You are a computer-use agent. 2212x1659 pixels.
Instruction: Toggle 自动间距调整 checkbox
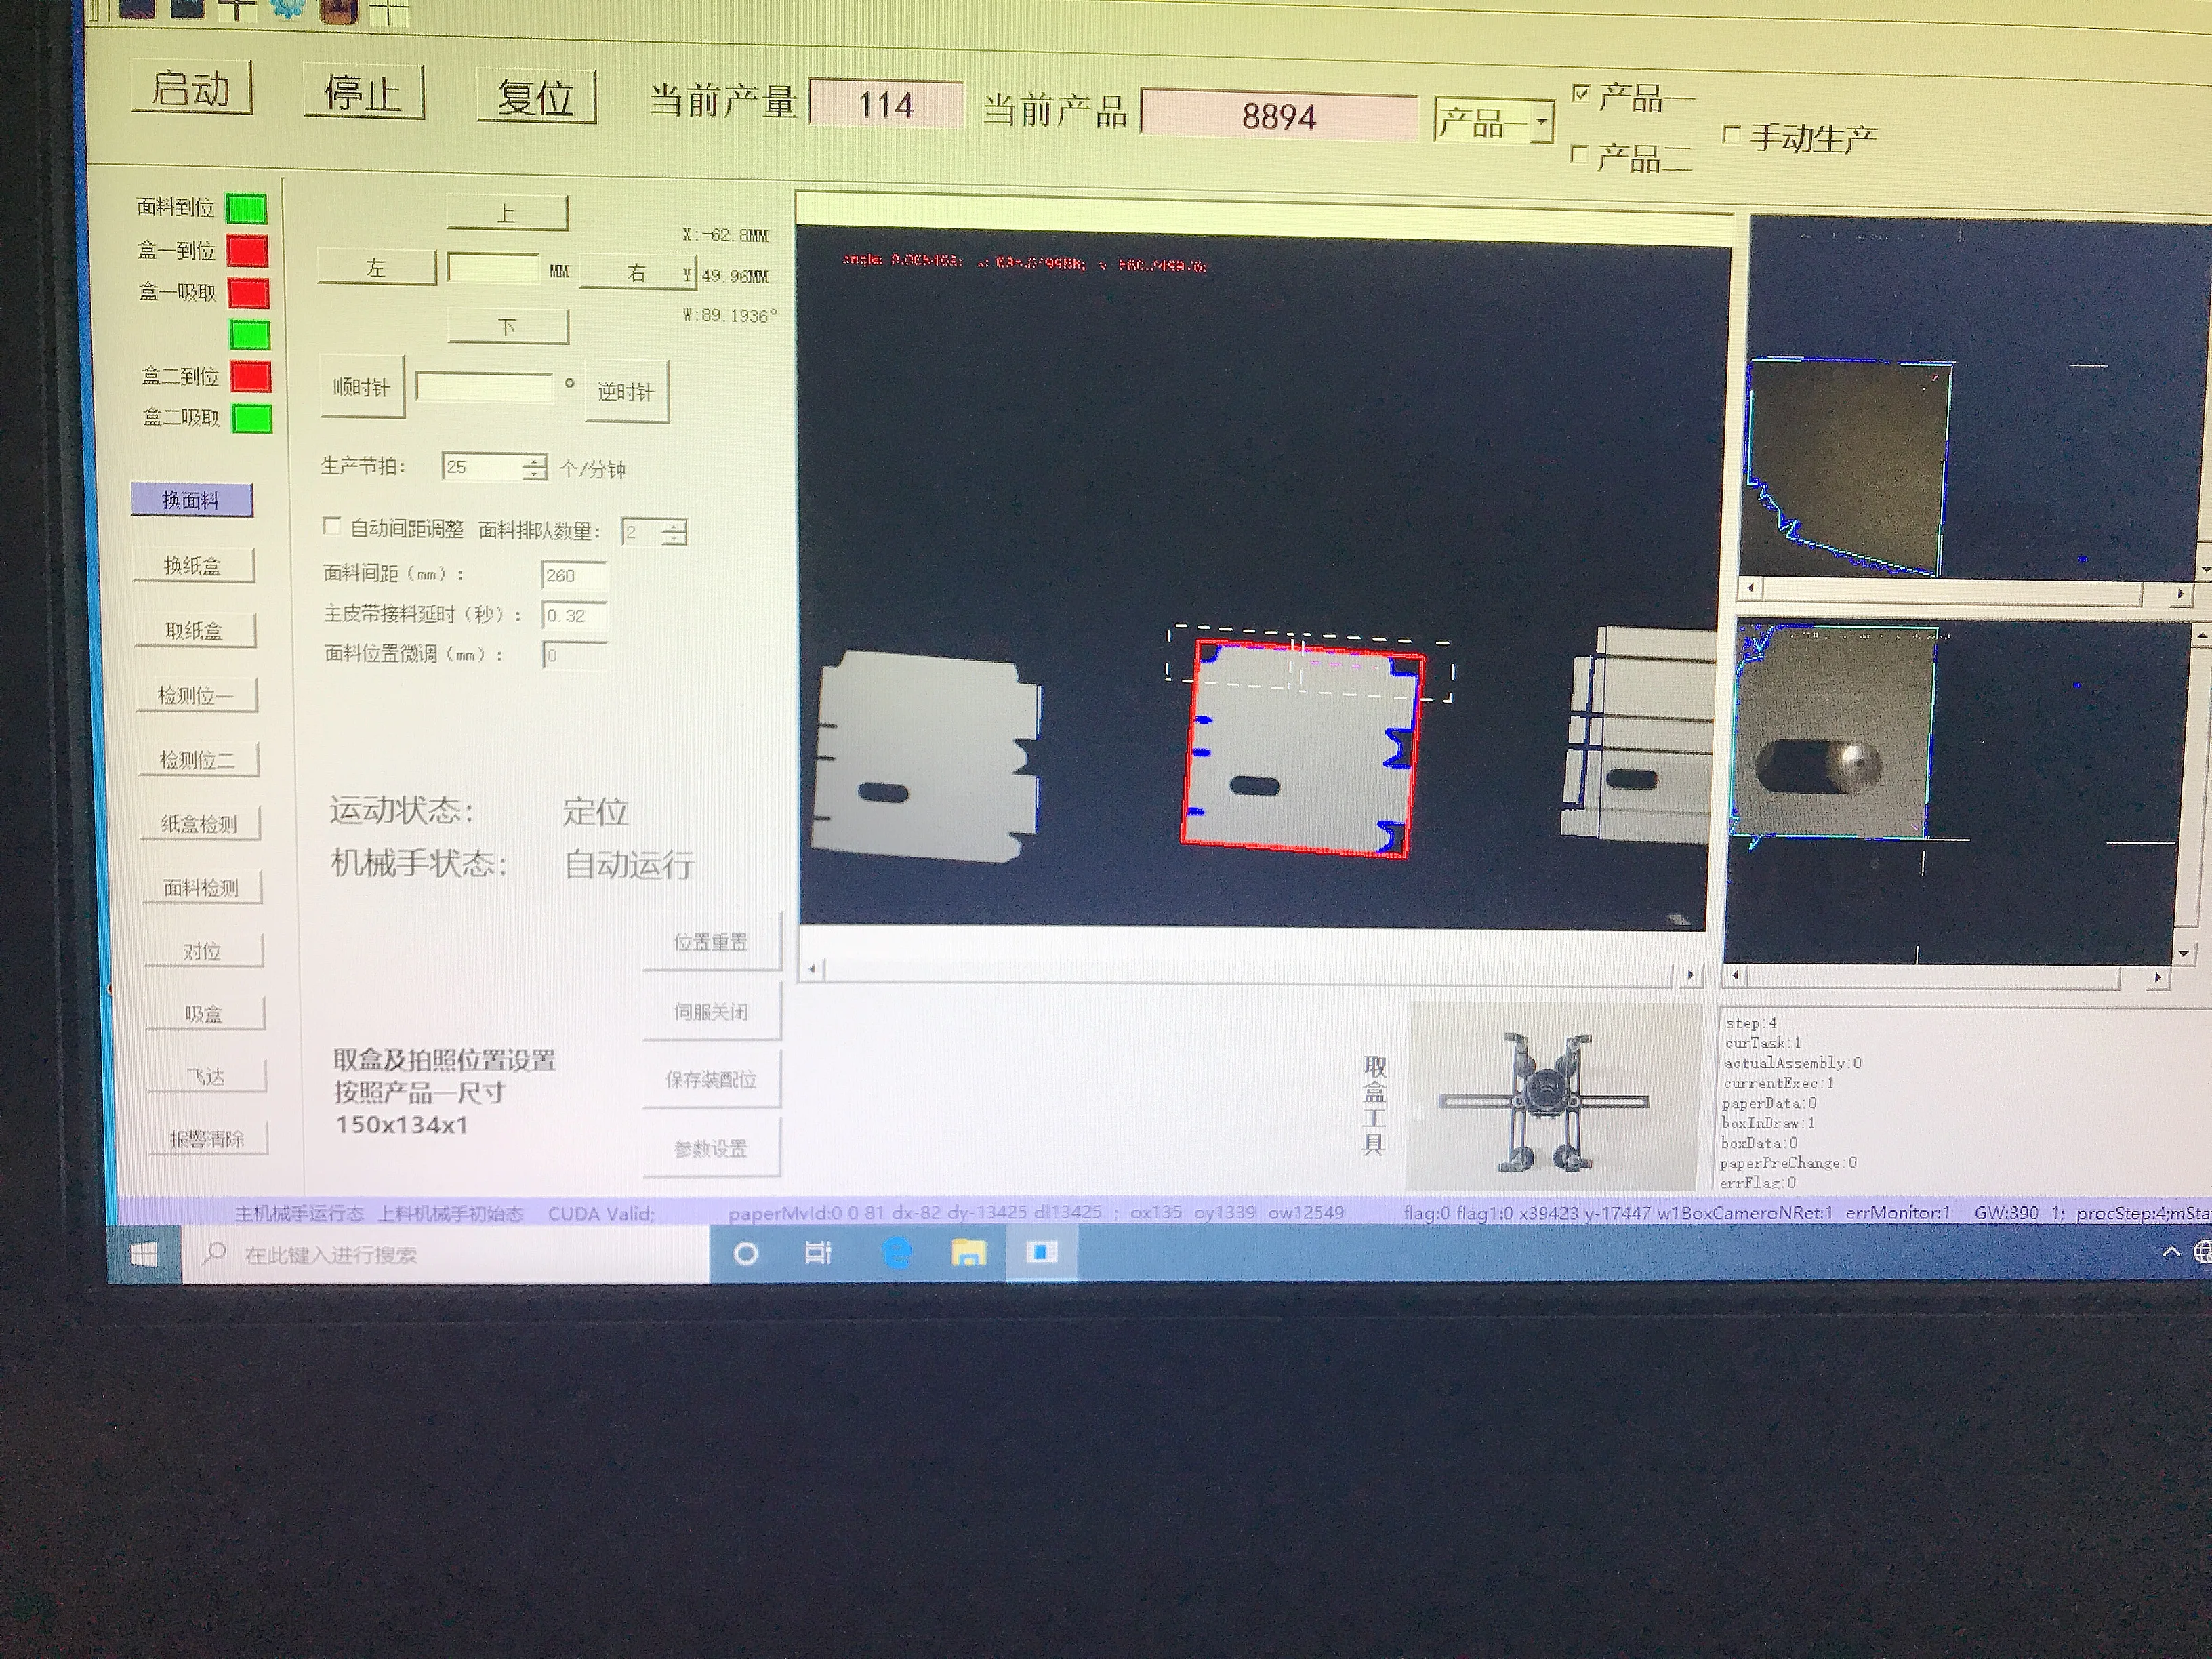coord(331,526)
